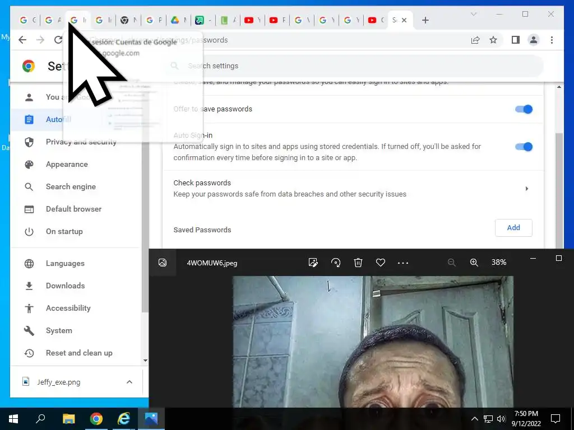Click the Appearance palette icon

[29, 164]
